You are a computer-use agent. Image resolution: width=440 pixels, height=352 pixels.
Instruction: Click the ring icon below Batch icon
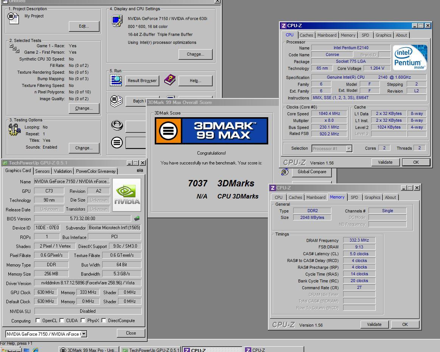coord(117,125)
